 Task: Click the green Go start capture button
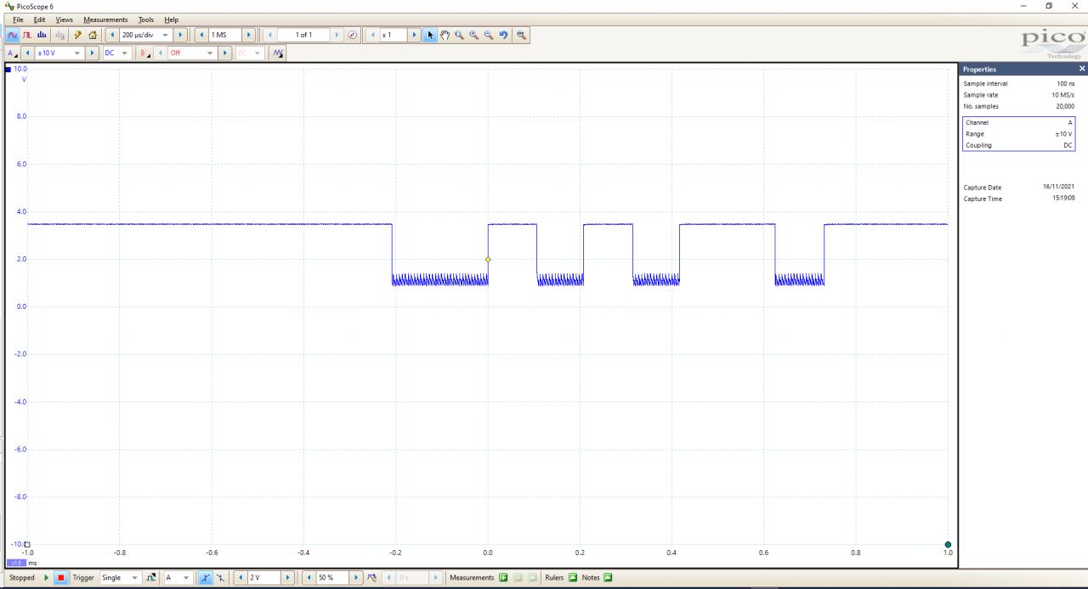coord(47,578)
